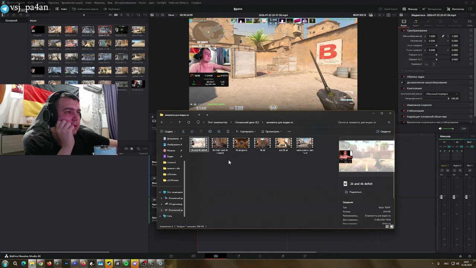Expand the Сеть tree node in Explorer
Image resolution: width=476 pixels, height=268 pixels.
point(160,216)
